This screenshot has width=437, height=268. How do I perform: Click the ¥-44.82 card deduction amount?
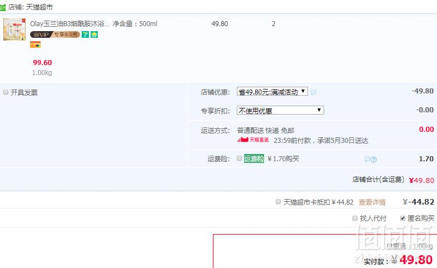coord(419,202)
